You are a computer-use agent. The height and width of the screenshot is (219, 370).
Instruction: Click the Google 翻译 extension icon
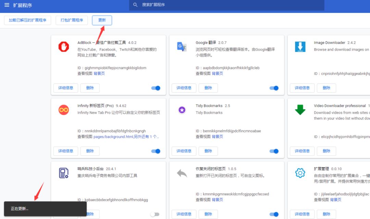[x=182, y=47]
